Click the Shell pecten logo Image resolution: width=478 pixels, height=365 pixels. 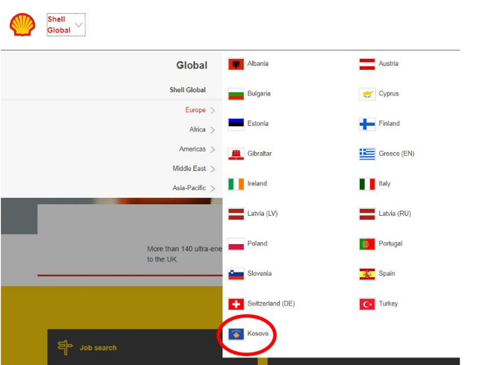(x=22, y=25)
